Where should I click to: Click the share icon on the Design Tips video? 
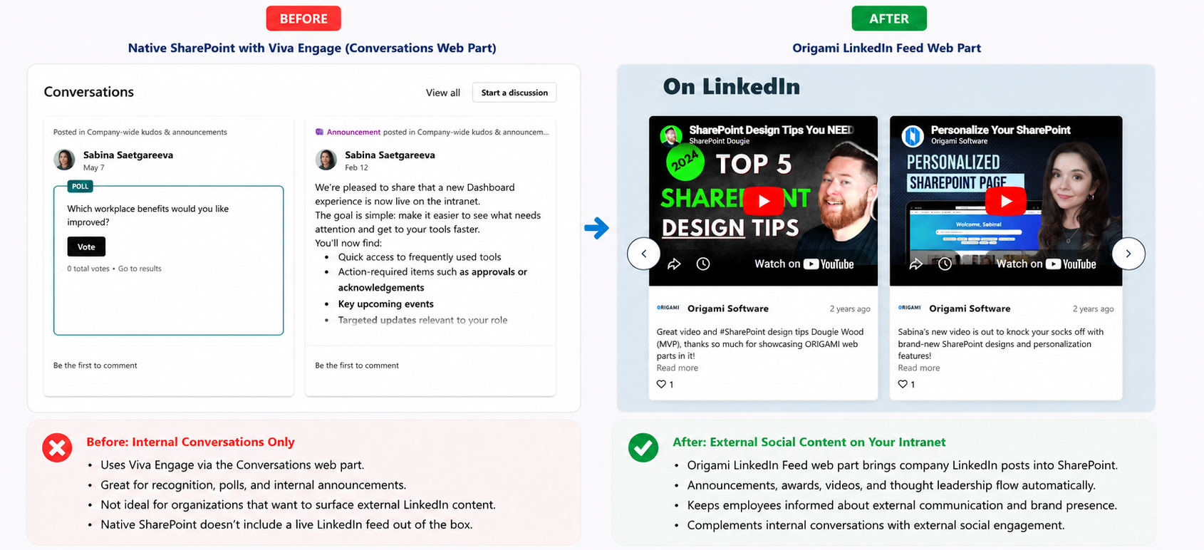pyautogui.click(x=674, y=264)
